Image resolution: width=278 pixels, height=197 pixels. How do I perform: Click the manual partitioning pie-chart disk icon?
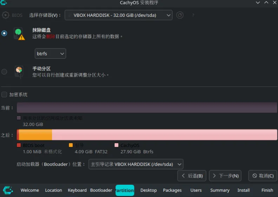pyautogui.click(x=19, y=72)
